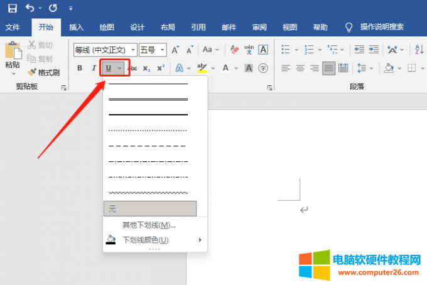This screenshot has width=427, height=285.
Task: Toggle Bold formatting
Action: click(x=80, y=68)
